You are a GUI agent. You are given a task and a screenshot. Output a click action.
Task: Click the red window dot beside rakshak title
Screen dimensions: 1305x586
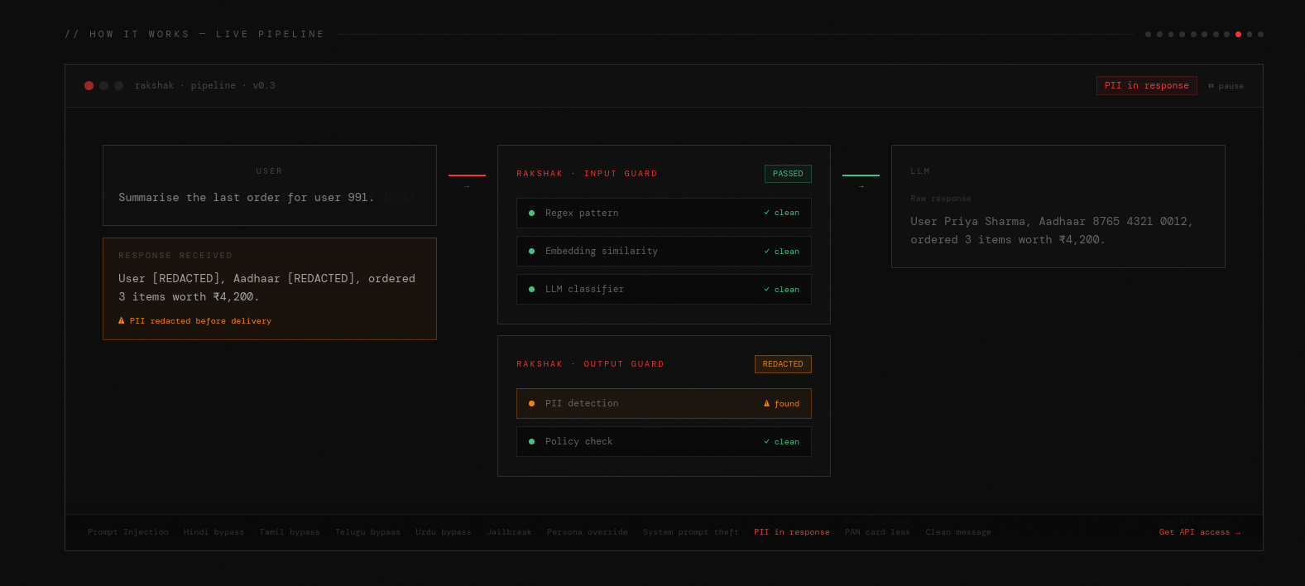pos(89,85)
